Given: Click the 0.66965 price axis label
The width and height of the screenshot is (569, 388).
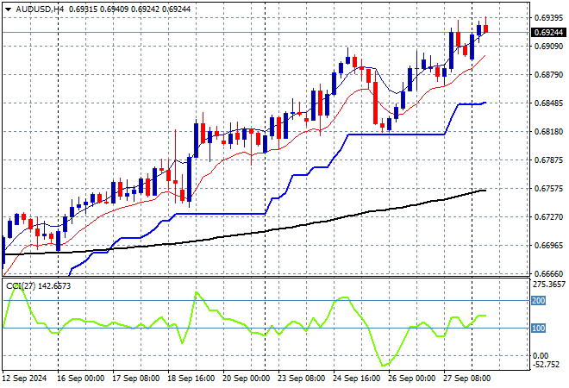Looking at the screenshot, I should click(548, 245).
